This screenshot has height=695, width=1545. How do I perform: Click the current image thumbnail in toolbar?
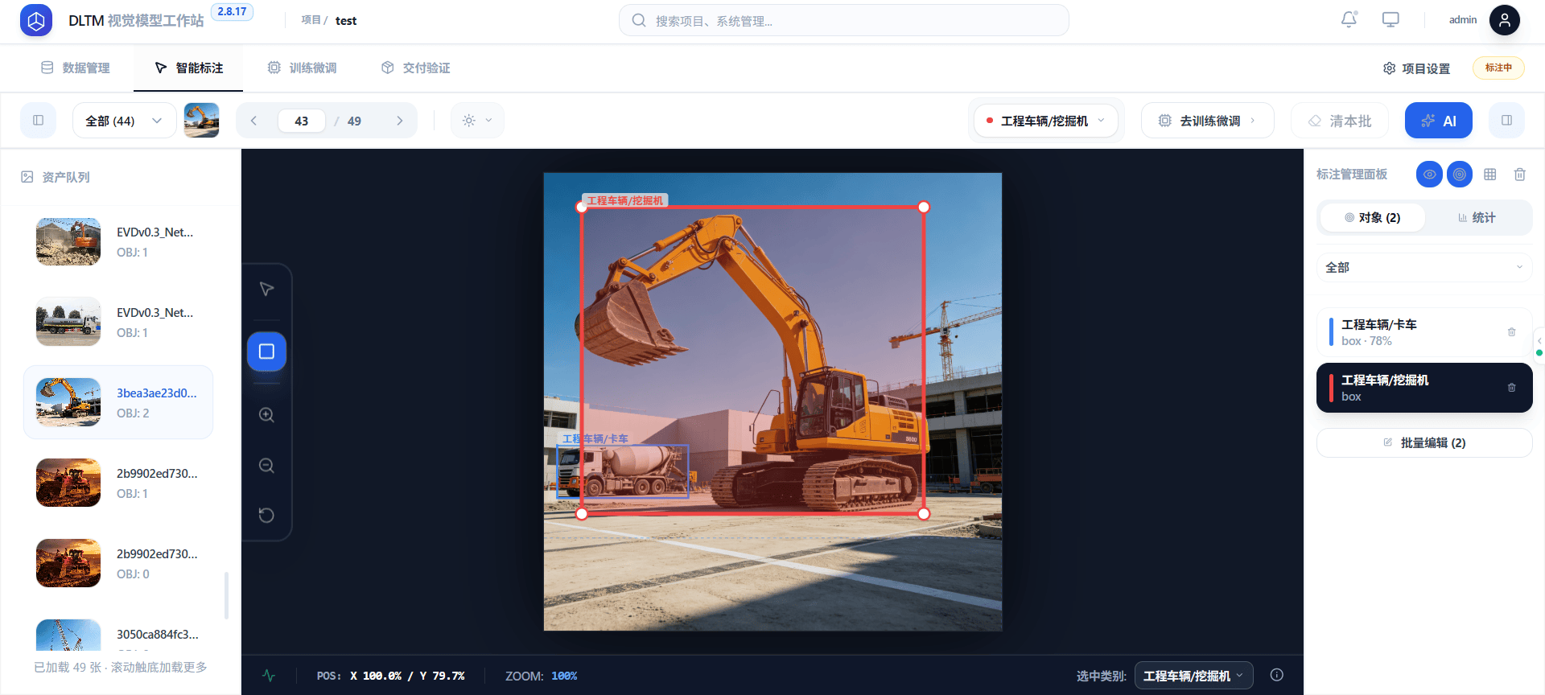[x=201, y=121]
